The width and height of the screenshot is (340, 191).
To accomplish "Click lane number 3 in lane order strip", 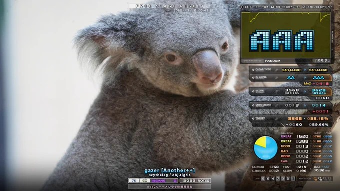I will [283, 179].
